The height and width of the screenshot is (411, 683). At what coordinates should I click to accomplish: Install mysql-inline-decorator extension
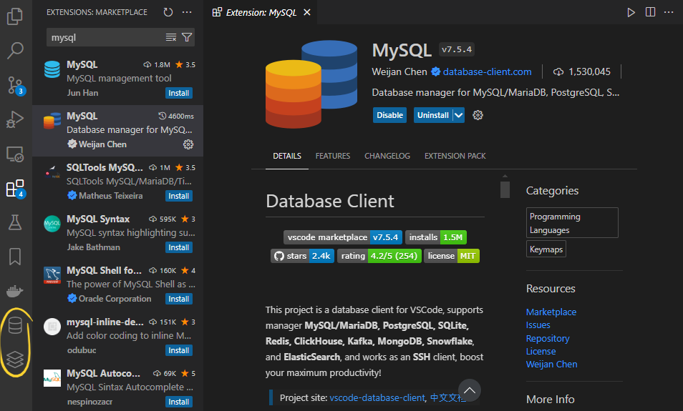click(178, 350)
